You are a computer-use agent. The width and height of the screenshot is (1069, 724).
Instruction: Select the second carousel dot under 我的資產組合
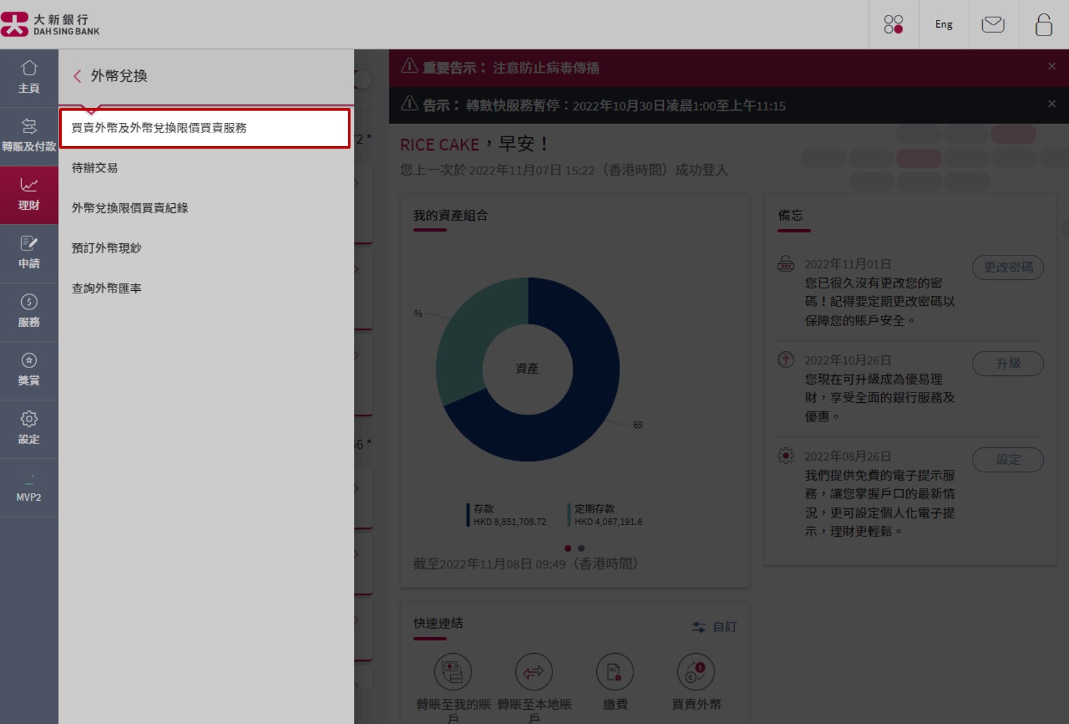click(581, 548)
